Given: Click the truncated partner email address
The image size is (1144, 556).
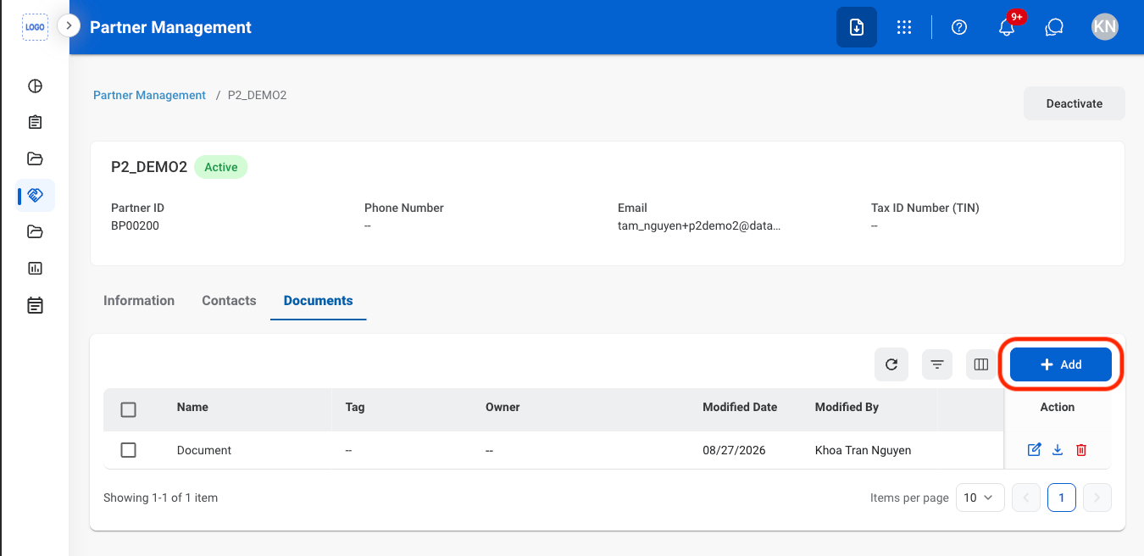Looking at the screenshot, I should (x=699, y=225).
